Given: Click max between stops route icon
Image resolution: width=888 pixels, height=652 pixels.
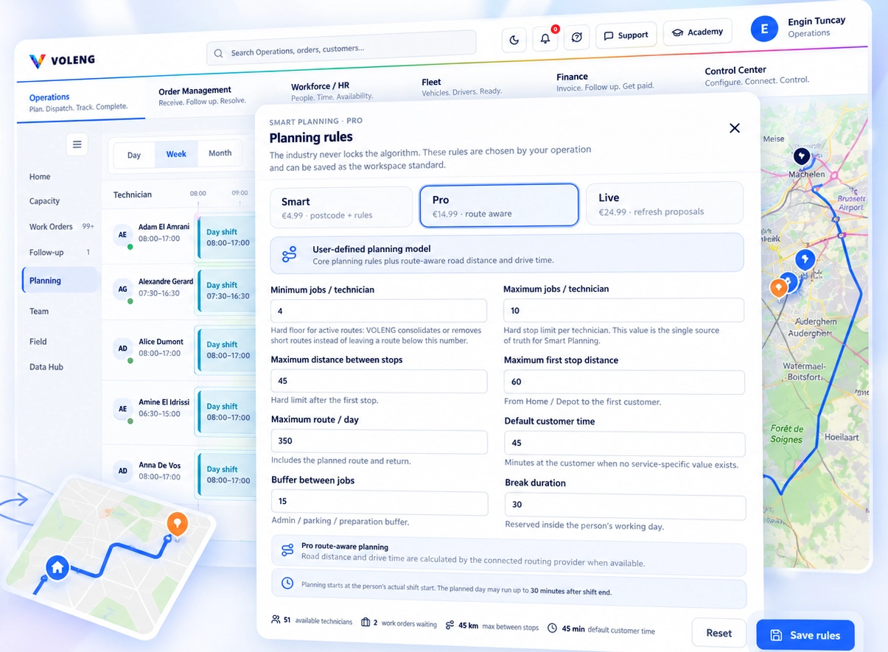Looking at the screenshot, I should tap(450, 625).
